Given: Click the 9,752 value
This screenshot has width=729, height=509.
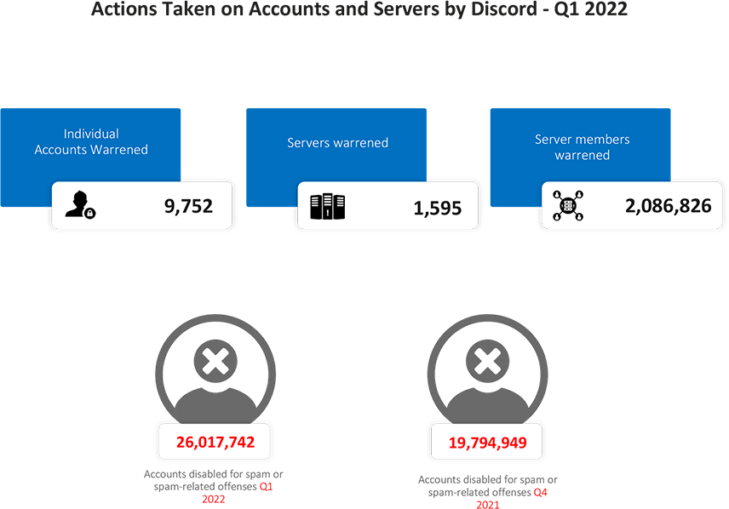Looking at the screenshot, I should pos(188,206).
